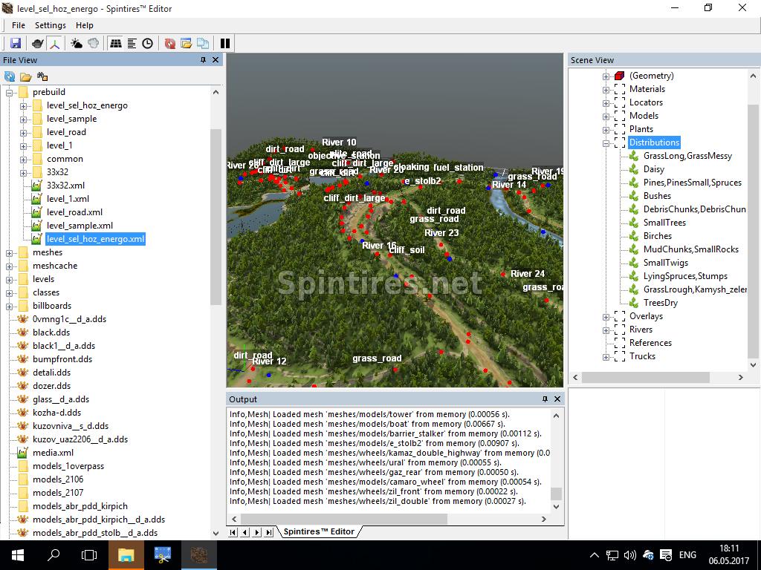Click the File View binoculars find icon
The height and width of the screenshot is (570, 761).
[42, 76]
